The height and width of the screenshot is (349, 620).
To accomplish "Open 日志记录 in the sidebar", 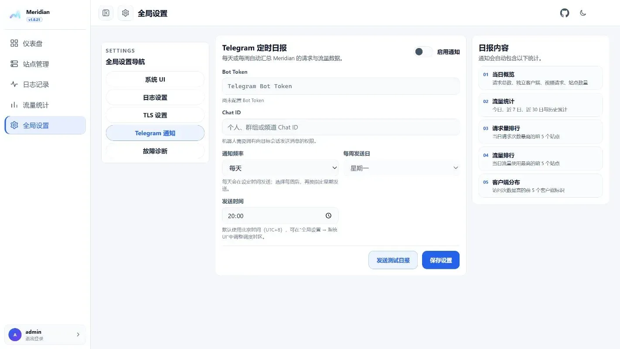I will (x=45, y=85).
